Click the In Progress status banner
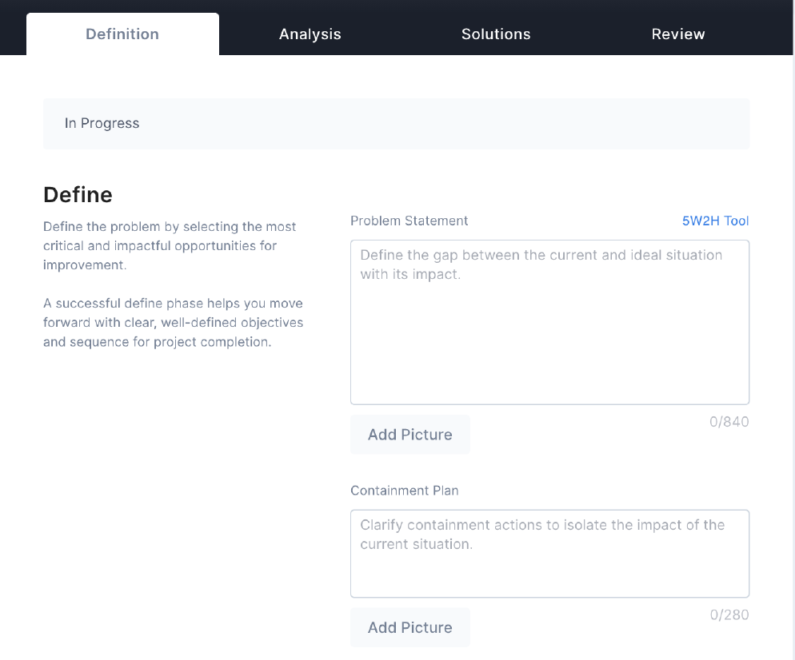The height and width of the screenshot is (660, 795). tap(102, 124)
